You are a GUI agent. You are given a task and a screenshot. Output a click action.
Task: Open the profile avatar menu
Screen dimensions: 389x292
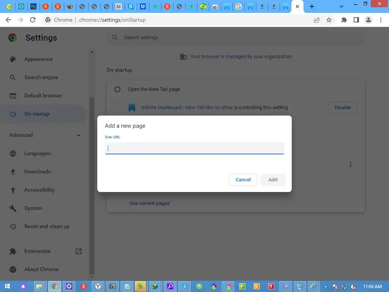coord(368,20)
